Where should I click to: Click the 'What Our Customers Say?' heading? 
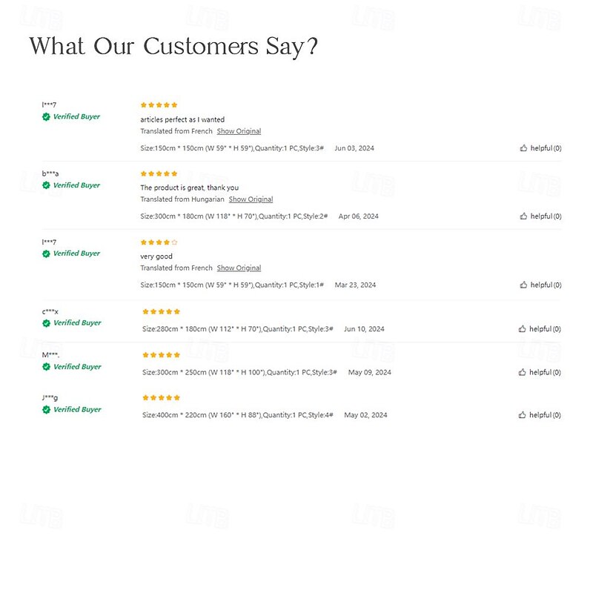tap(173, 46)
